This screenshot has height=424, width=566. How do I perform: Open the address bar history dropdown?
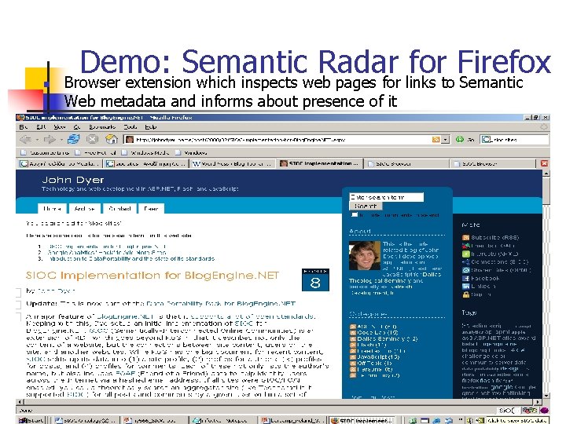pyautogui.click(x=446, y=140)
